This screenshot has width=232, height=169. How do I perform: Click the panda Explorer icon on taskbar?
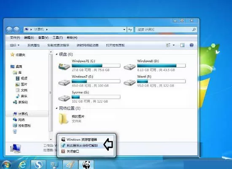[x=86, y=165]
